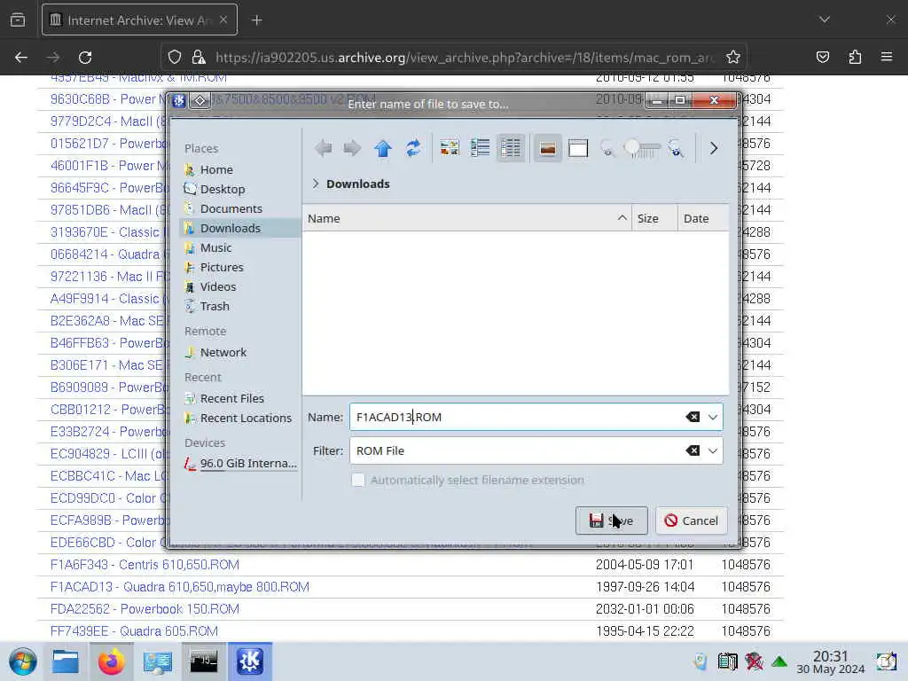Open Centris 610,650.ROM link
Screen dimensions: 908x681
145,565
